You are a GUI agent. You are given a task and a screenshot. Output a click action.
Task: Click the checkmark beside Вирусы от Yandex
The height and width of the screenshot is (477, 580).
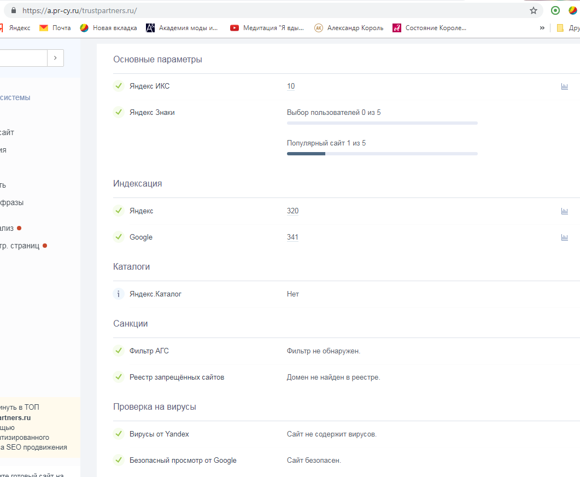119,434
